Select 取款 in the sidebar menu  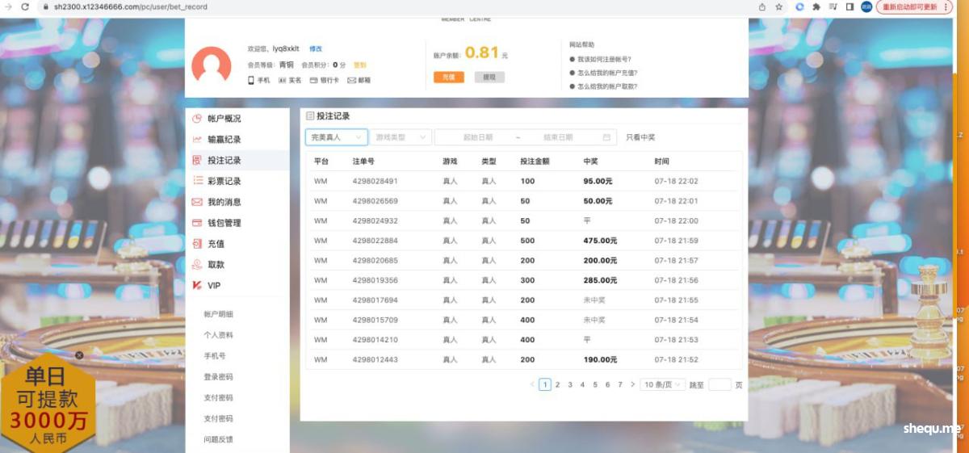216,265
